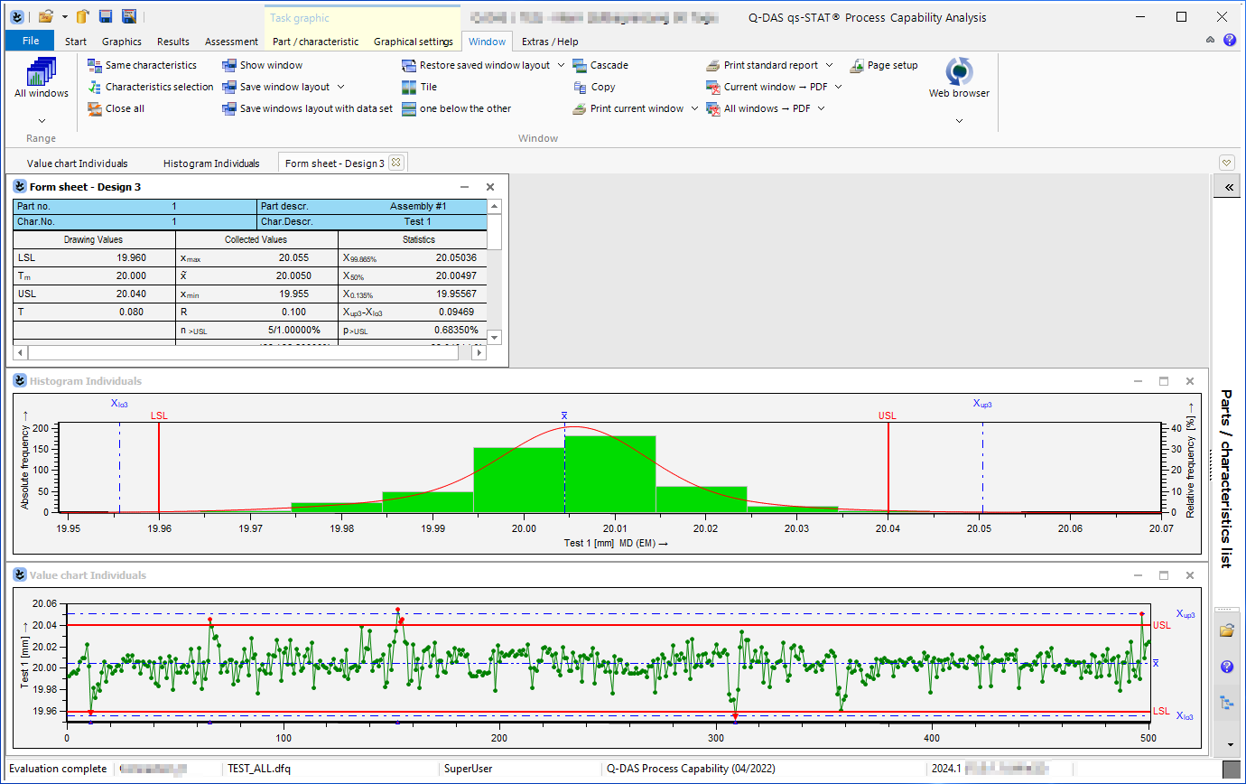Click the save diskette icon in quick access toolbar
Viewport: 1246px width, 784px height.
105,16
